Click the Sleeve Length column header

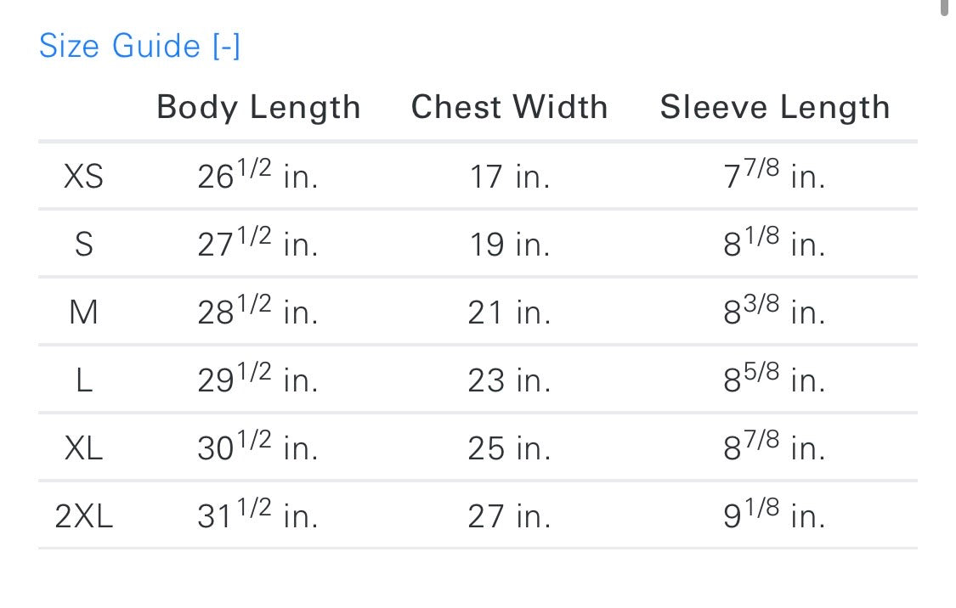774,108
